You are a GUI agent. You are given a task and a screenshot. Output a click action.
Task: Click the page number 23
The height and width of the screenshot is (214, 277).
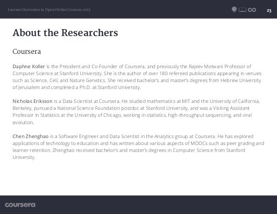click(269, 10)
